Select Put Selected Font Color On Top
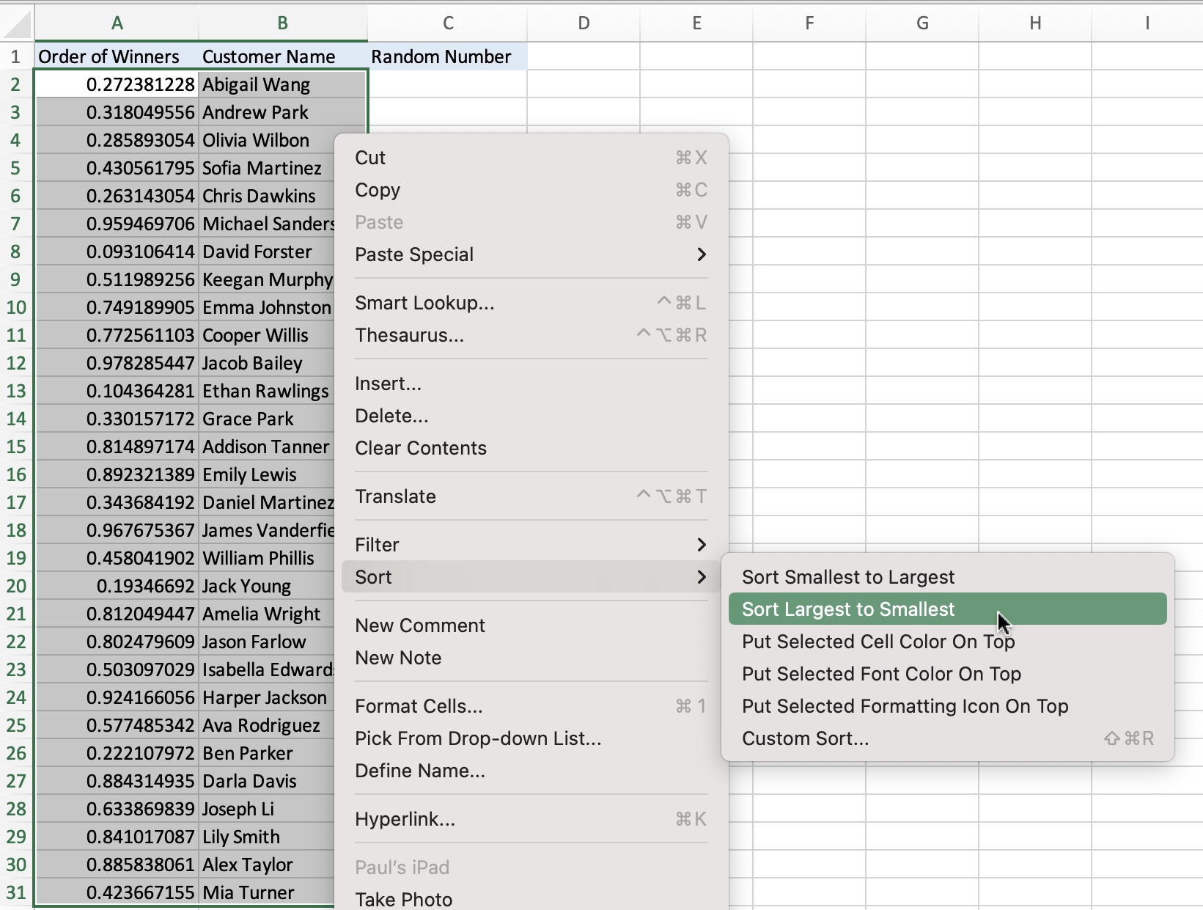1203x910 pixels. click(x=948, y=674)
